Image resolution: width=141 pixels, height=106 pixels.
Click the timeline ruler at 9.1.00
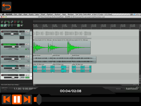point(74,25)
